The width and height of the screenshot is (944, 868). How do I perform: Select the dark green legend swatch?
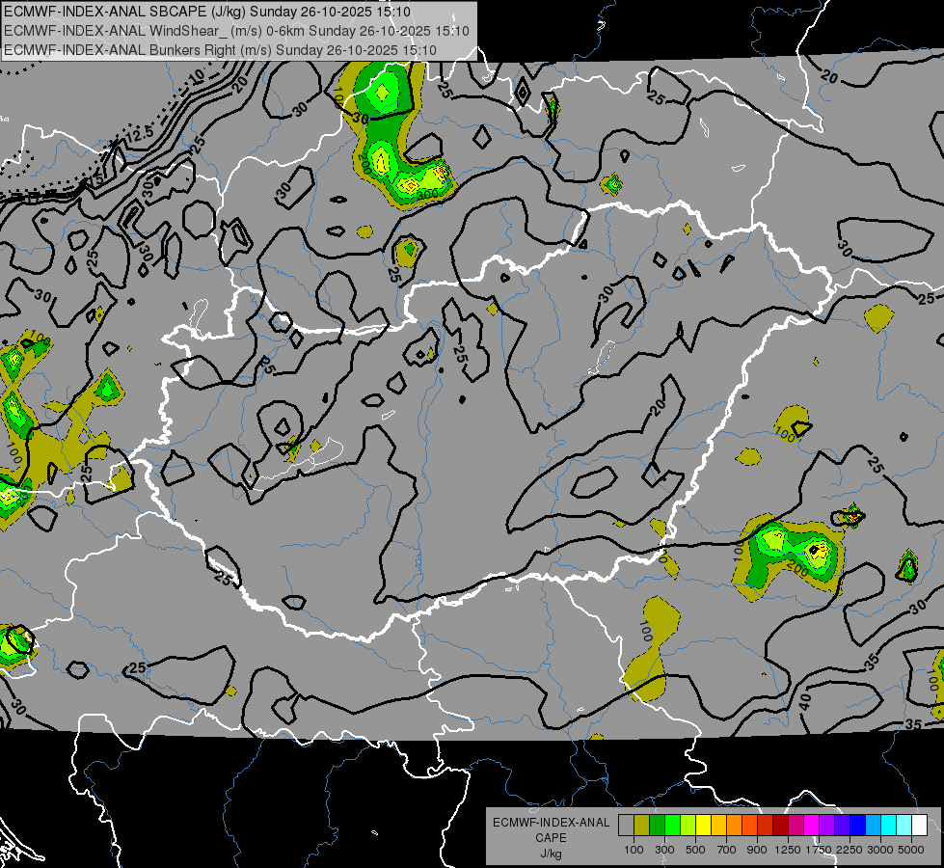coord(657,825)
